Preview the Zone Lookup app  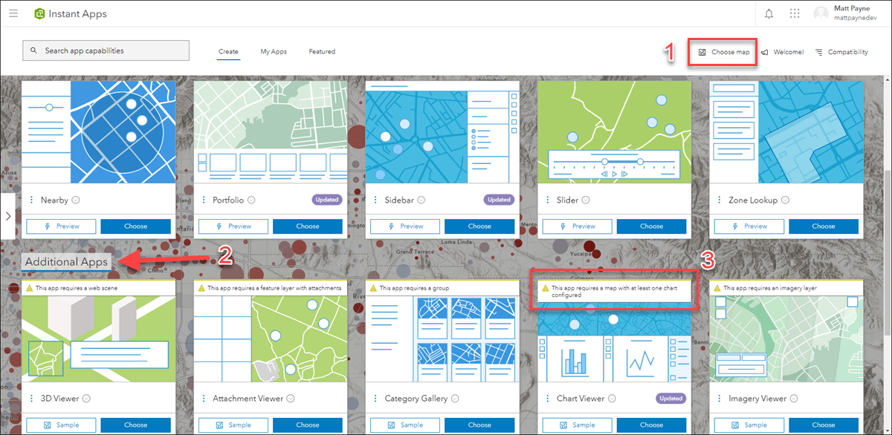(x=749, y=226)
